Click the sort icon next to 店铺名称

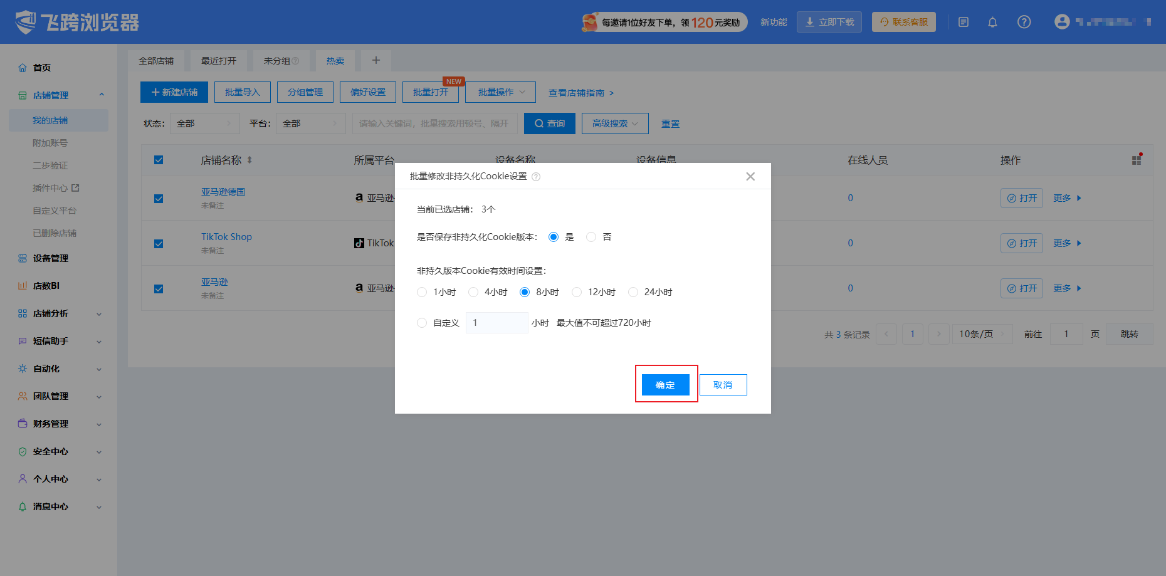[x=249, y=160]
